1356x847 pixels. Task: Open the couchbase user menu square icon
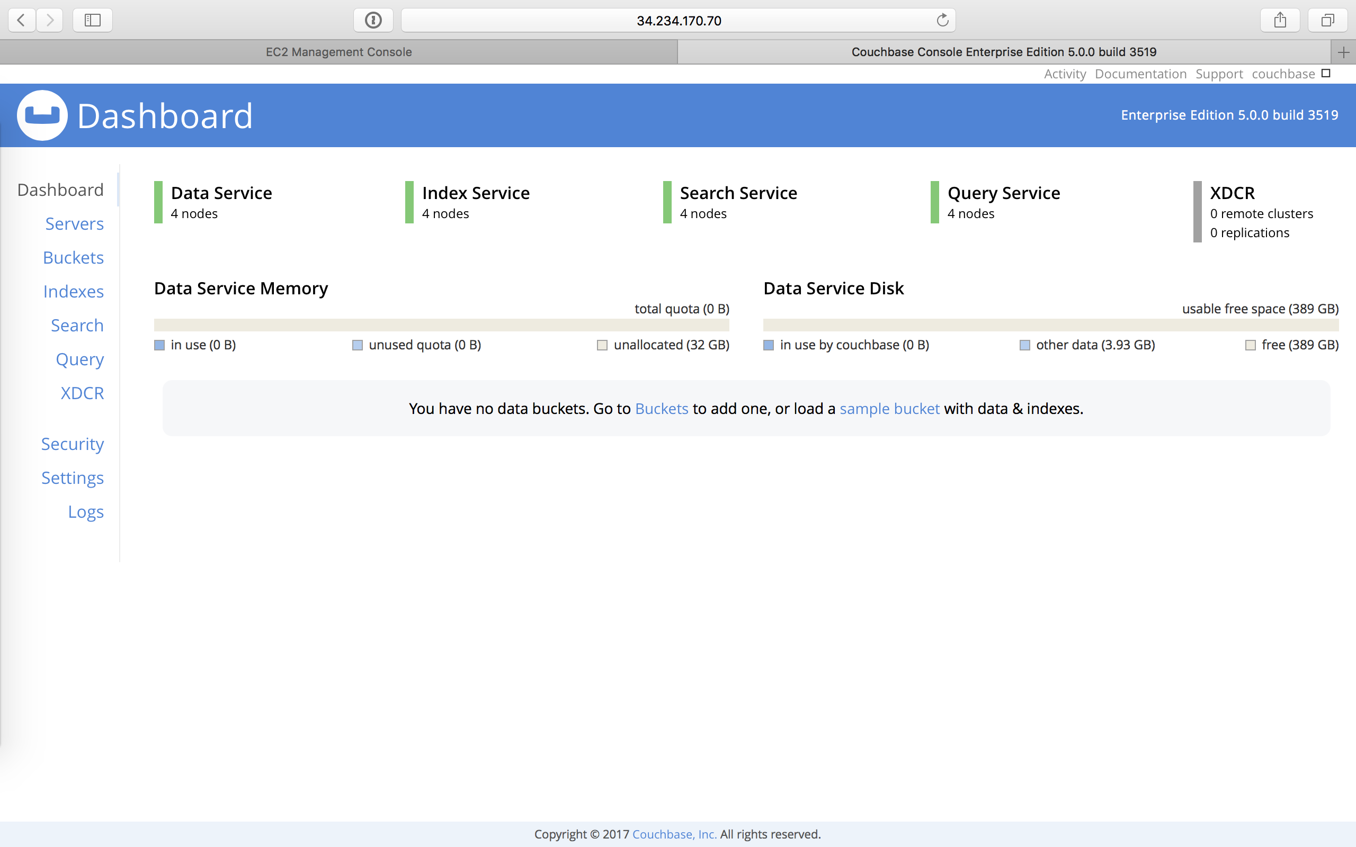point(1326,74)
